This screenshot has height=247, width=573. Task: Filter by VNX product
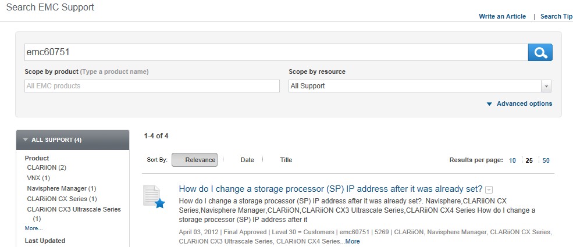(38, 178)
